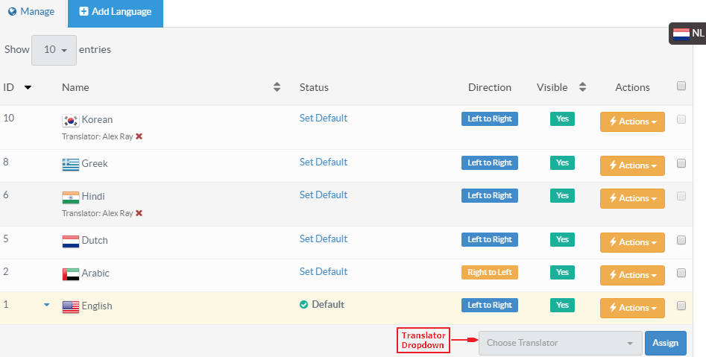Remove translator Alex Ray from Hindi
The width and height of the screenshot is (706, 357).
point(139,213)
